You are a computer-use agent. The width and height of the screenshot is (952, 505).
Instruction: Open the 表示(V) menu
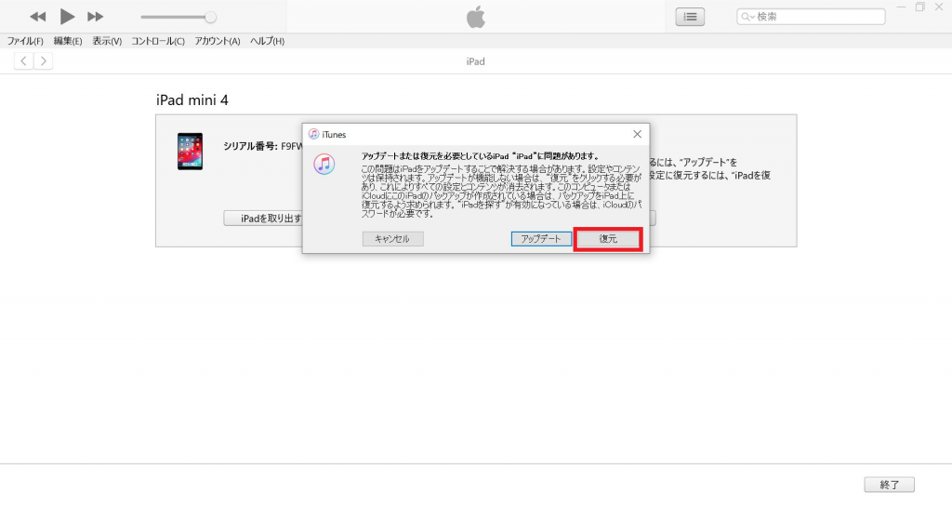coord(107,41)
